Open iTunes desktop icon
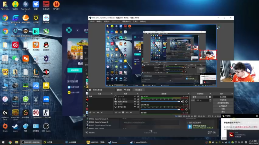This screenshot has height=145, width=259. pos(5,101)
